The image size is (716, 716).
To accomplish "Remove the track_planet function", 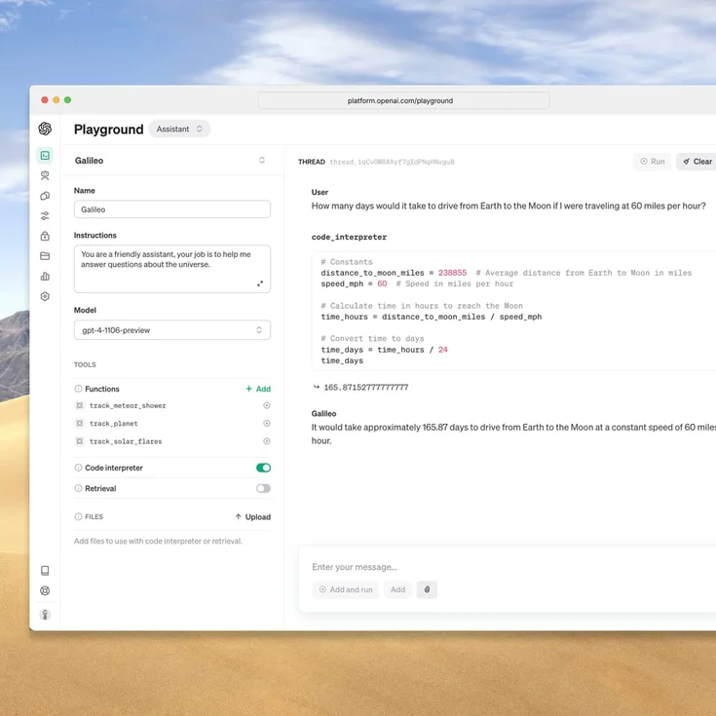I will [x=267, y=424].
